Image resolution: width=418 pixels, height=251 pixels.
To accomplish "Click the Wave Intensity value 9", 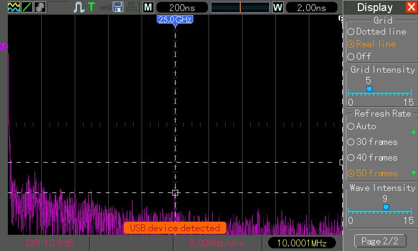I will coord(385,199).
